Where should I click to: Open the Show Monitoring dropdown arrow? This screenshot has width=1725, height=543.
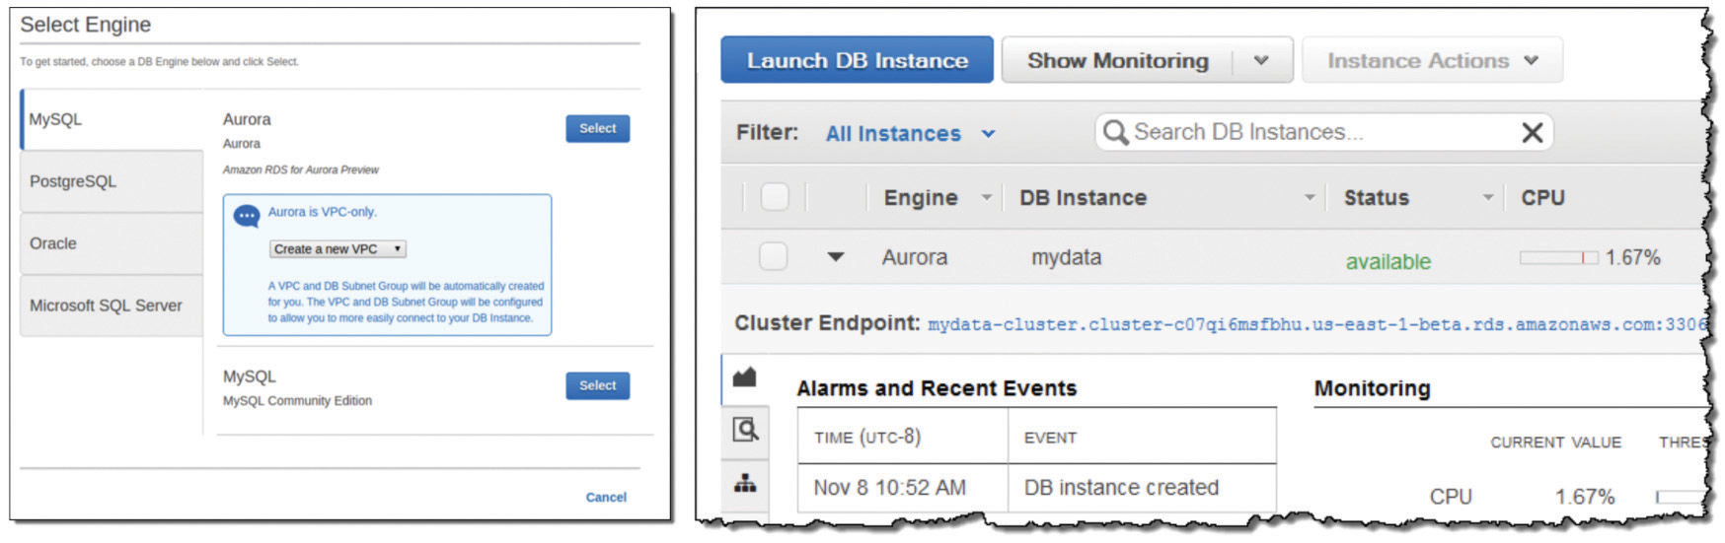pyautogui.click(x=1260, y=61)
